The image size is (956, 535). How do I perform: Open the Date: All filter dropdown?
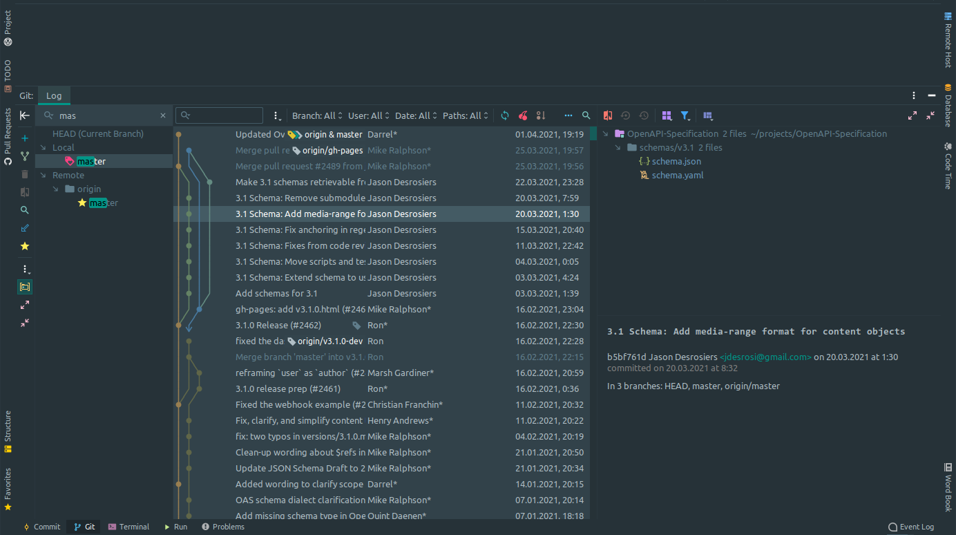tap(416, 115)
